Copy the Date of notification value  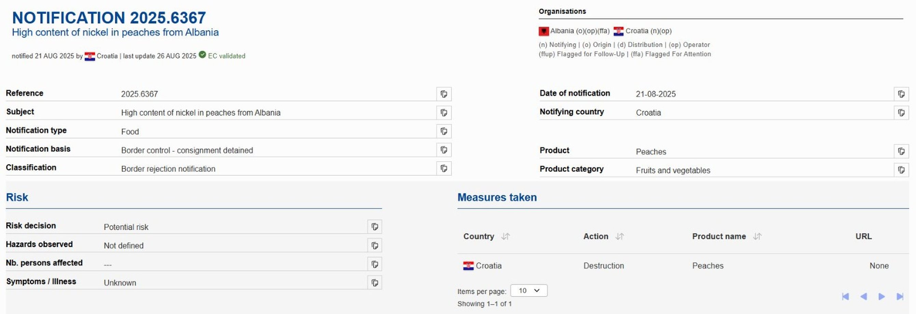(901, 94)
